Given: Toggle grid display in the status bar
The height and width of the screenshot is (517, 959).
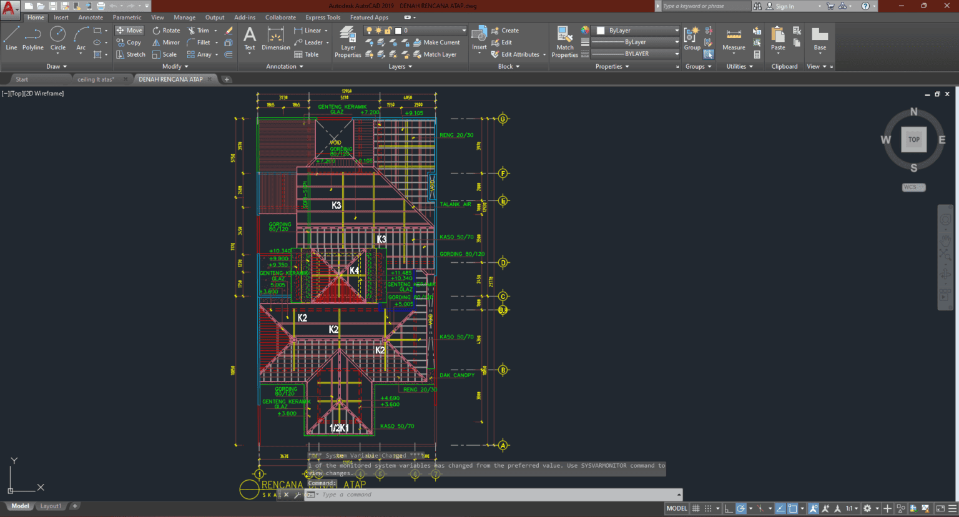Looking at the screenshot, I should point(695,508).
